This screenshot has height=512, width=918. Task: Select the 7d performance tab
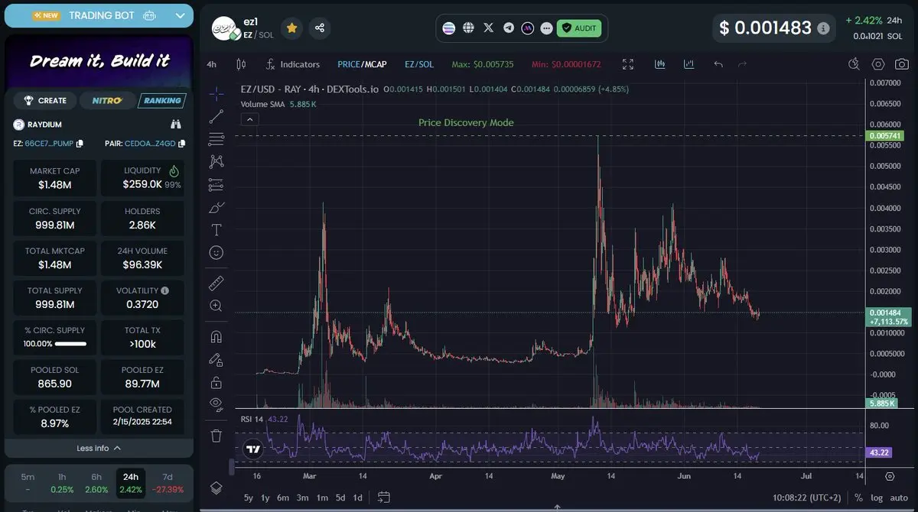(x=168, y=482)
